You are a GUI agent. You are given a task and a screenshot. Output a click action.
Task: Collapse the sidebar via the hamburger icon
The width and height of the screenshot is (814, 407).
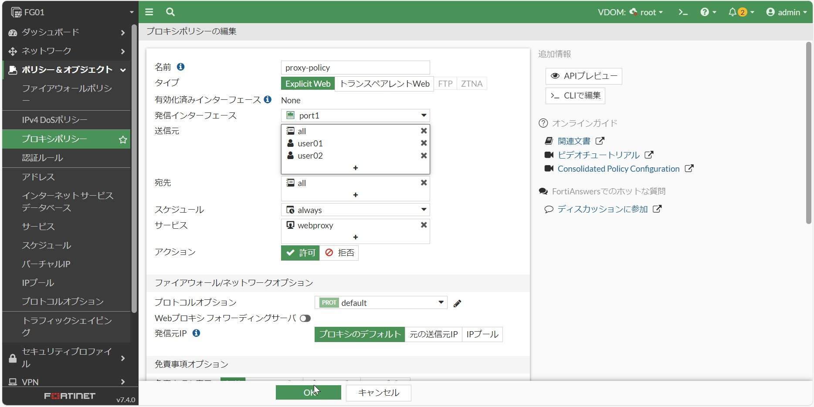point(149,12)
